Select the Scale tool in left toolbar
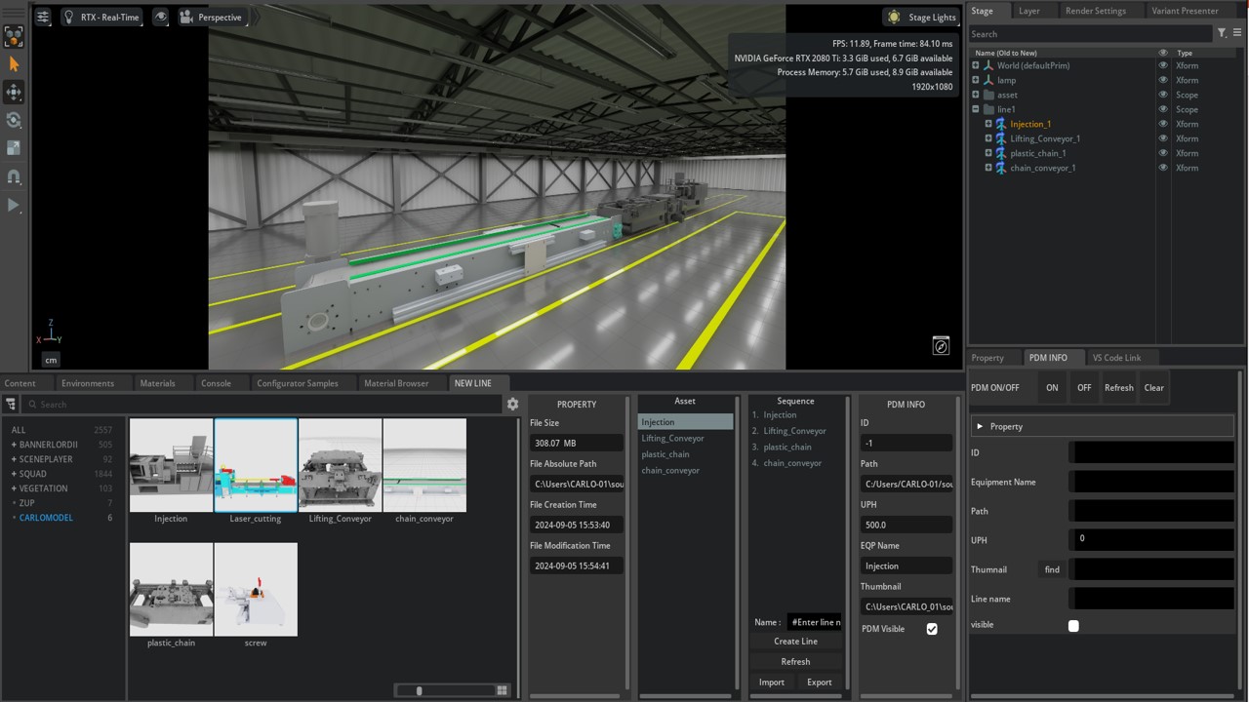This screenshot has height=702, width=1249. click(x=14, y=148)
